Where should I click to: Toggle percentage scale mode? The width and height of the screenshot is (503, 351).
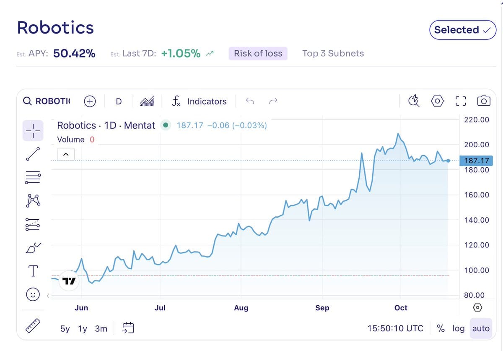pyautogui.click(x=441, y=328)
